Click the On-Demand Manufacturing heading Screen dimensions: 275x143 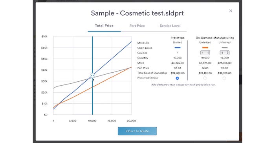tap(215, 38)
